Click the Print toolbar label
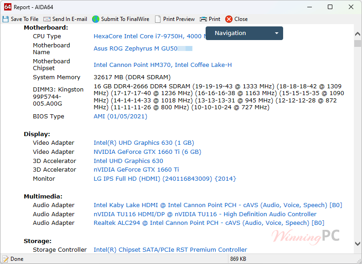Screen dimensions: 362x264 214,19
